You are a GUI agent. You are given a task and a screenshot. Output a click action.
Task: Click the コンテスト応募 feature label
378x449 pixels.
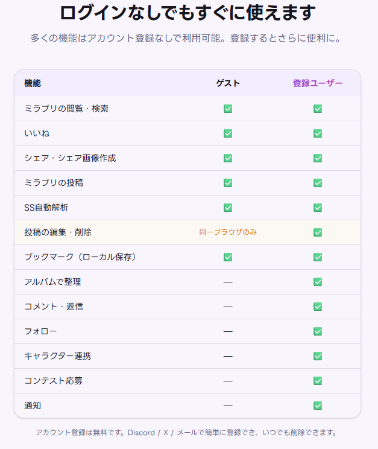(x=53, y=381)
